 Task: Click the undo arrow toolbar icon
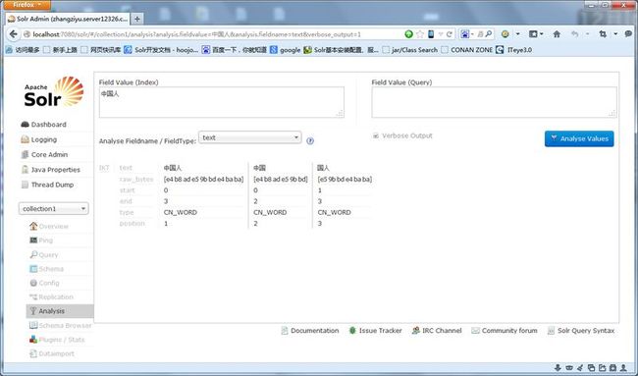point(574,34)
